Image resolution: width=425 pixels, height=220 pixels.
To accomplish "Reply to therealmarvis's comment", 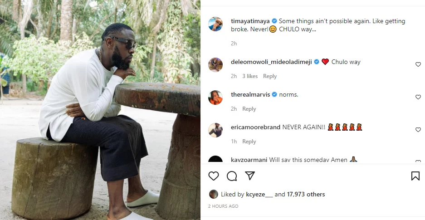I will [249, 109].
